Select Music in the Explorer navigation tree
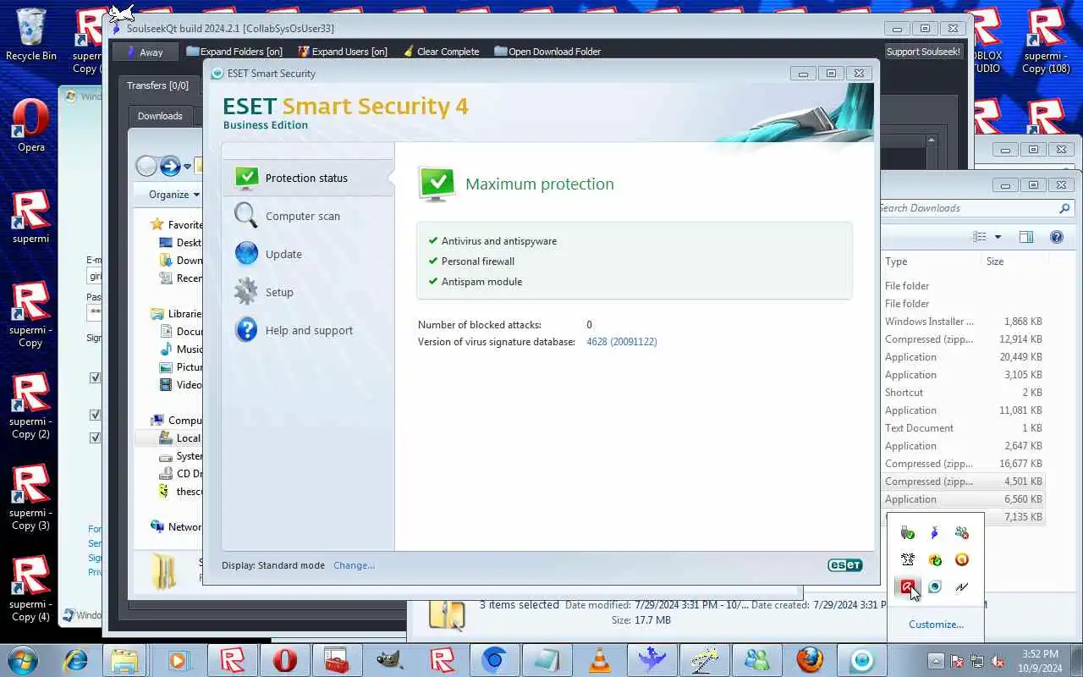 181,350
